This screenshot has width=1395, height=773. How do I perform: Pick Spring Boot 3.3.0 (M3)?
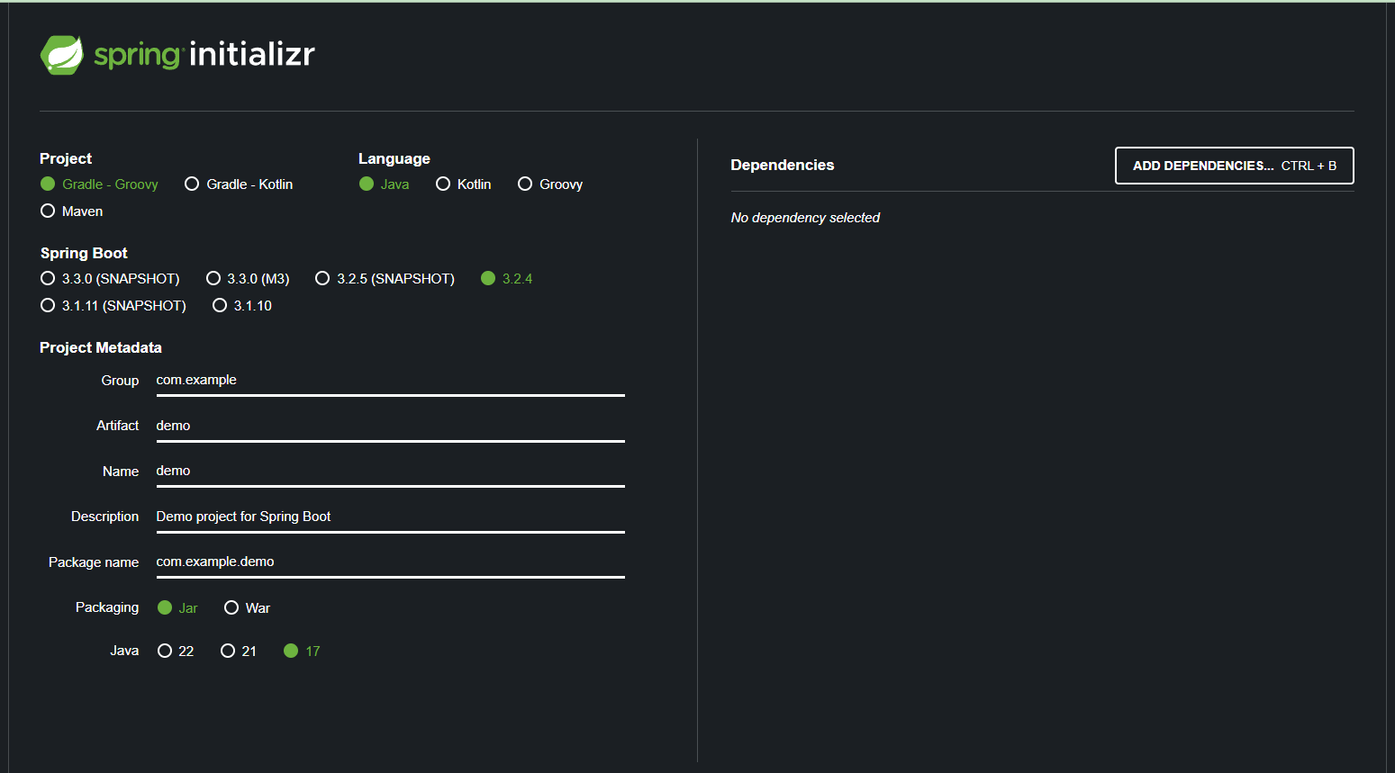click(x=248, y=278)
